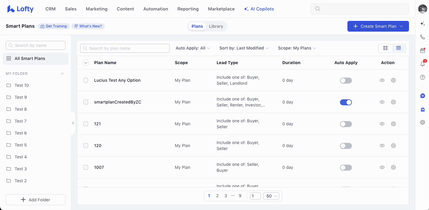Image resolution: width=429 pixels, height=210 pixels.
Task: Check the box for smartplanCreatedByZC
Action: 86,102
